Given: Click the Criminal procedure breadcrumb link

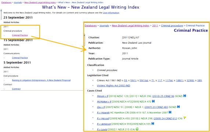Looking at the screenshot, I should 172,26.
